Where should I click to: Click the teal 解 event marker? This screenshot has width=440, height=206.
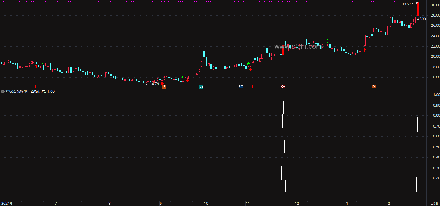201,87
